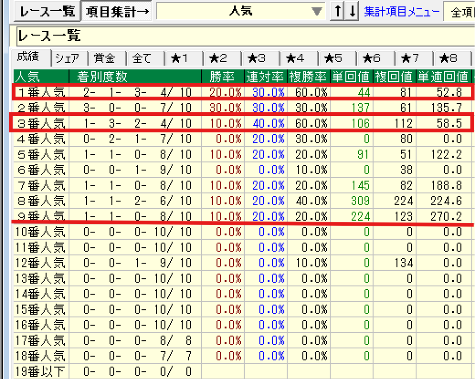This screenshot has height=379, width=475.
Task: Select the 3番人気 row label
Action: coord(40,123)
